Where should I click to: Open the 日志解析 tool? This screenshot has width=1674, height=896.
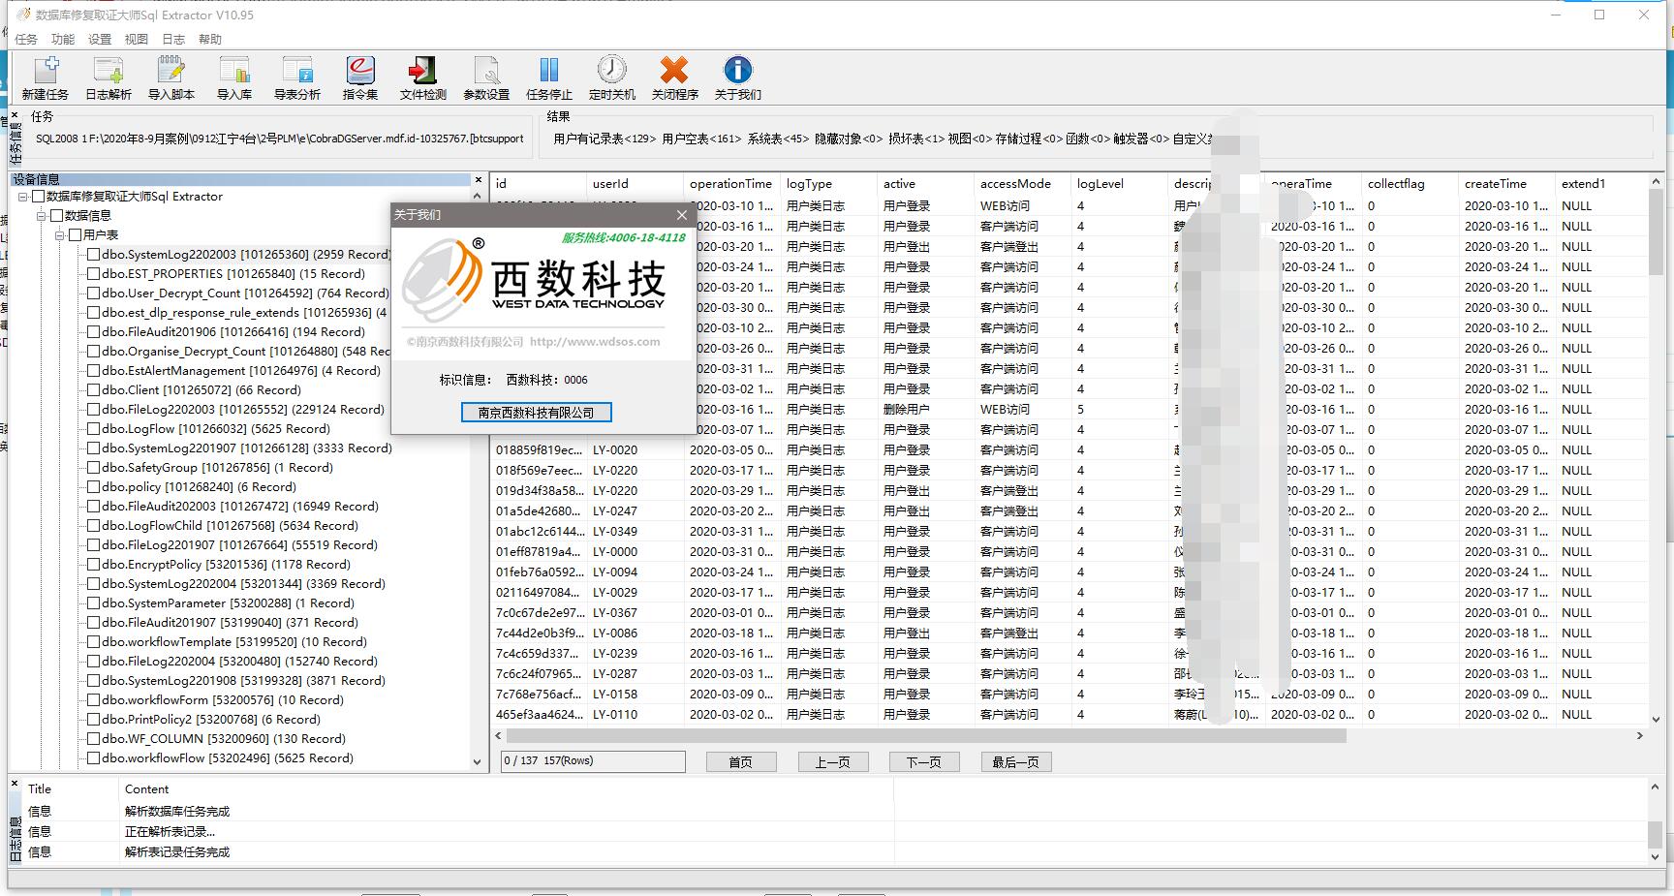pos(108,77)
